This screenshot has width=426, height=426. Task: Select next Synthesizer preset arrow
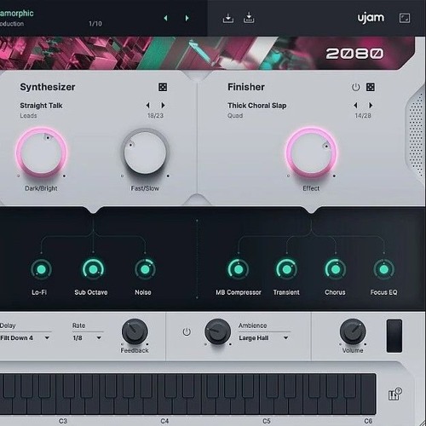163,106
